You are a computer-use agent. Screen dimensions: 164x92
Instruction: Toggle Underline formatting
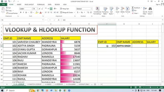[26, 13]
